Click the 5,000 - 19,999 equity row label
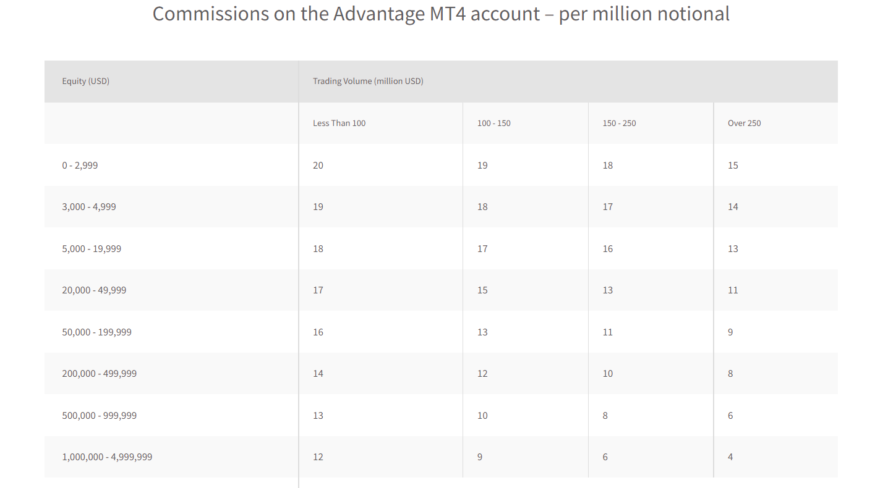This screenshot has width=888, height=488. pyautogui.click(x=92, y=248)
